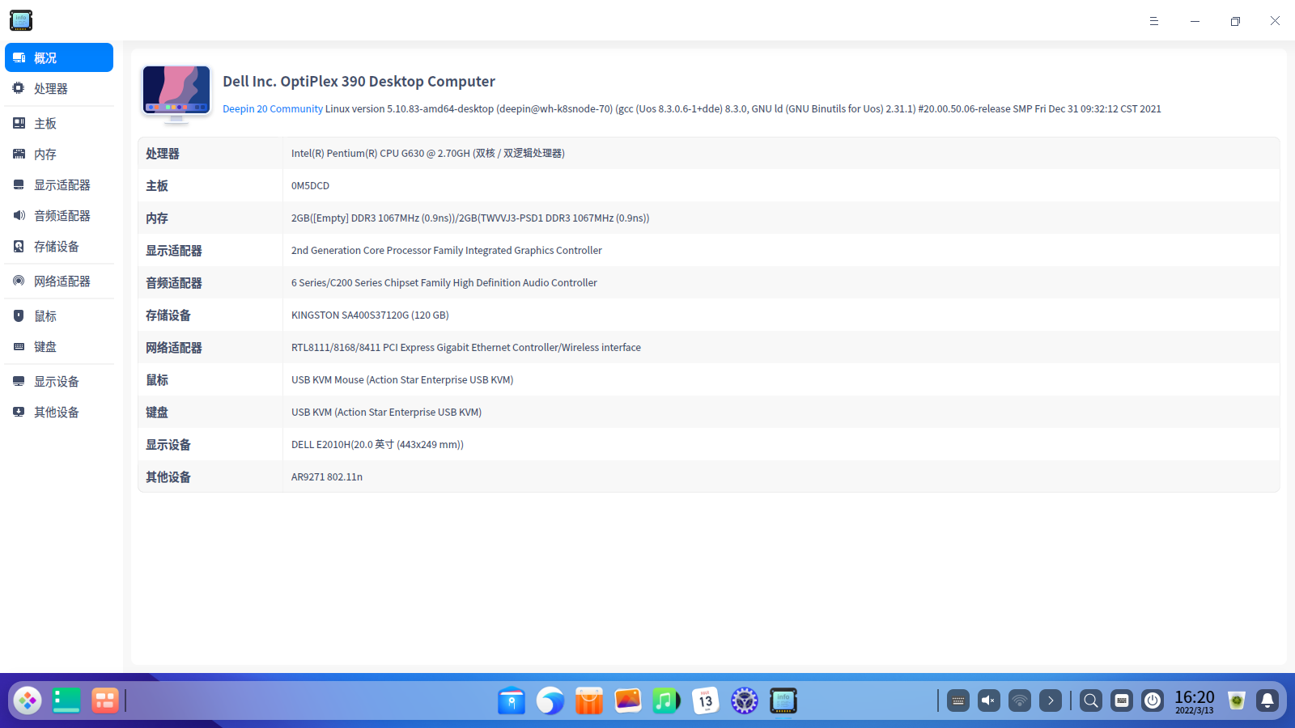Click the 2nd Generation Core graphics value
The image size is (1295, 728).
[x=447, y=250]
